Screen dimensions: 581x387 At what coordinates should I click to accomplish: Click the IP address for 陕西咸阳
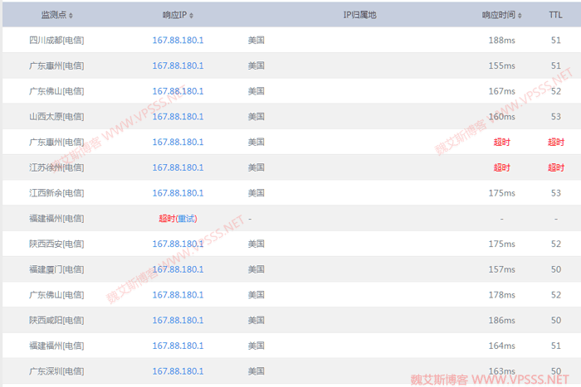pyautogui.click(x=178, y=321)
